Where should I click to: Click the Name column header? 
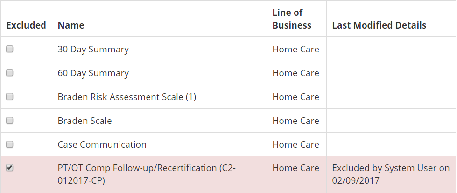point(71,25)
